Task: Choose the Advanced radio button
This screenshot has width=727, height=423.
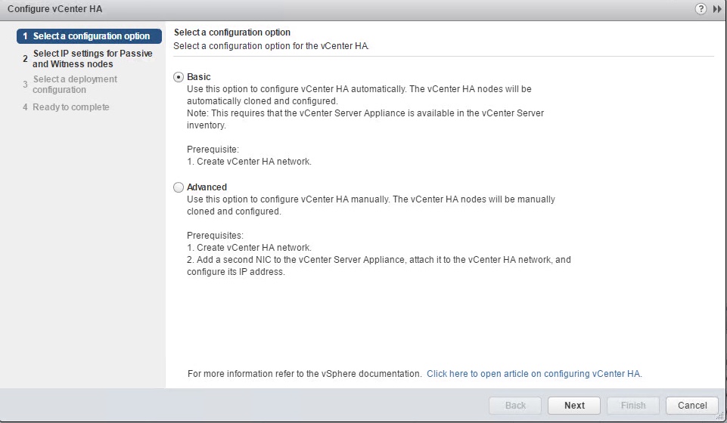Action: click(x=179, y=187)
